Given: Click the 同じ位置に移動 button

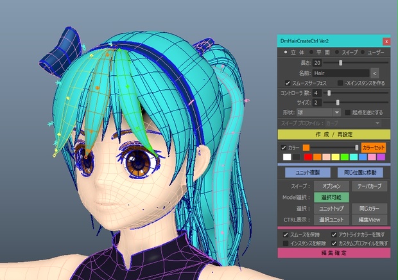Looking at the screenshot, I should [x=360, y=172].
